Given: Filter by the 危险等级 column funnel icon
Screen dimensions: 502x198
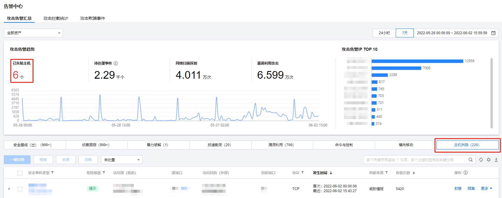Looking at the screenshot, I should point(104,173).
